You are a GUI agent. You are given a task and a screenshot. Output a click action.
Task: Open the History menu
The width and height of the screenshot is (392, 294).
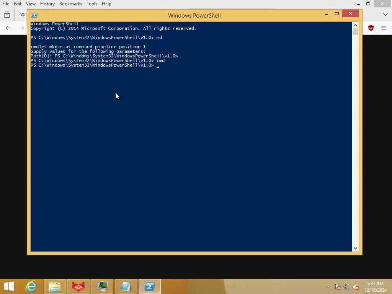point(47,4)
